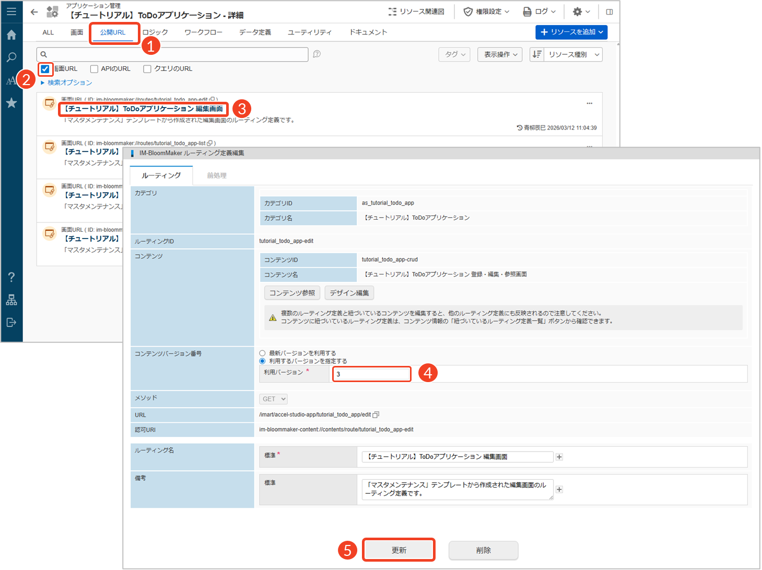This screenshot has height=570, width=762.
Task: Uncheck the 画面URL checkbox
Action: pyautogui.click(x=45, y=69)
